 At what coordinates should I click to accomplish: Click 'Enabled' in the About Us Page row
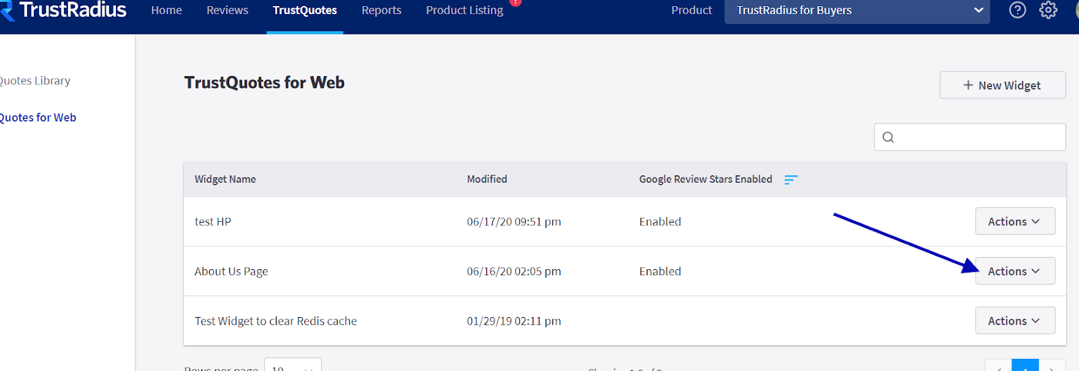[660, 272]
